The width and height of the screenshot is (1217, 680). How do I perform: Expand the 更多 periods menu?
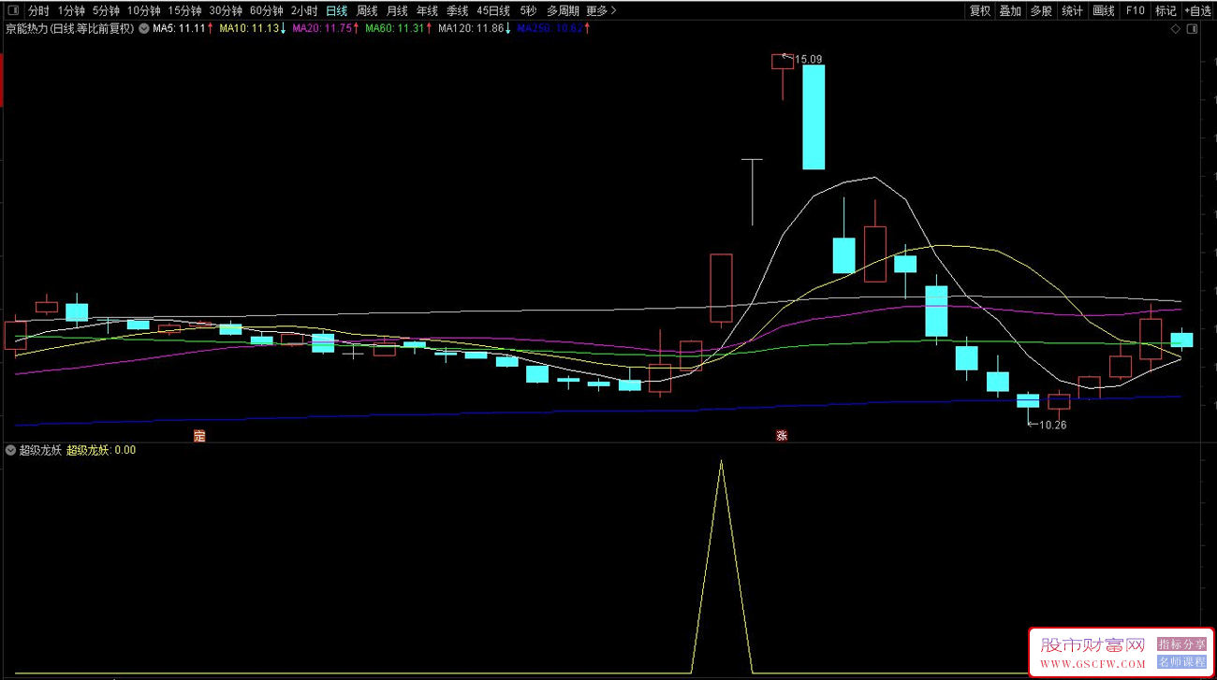coord(601,11)
